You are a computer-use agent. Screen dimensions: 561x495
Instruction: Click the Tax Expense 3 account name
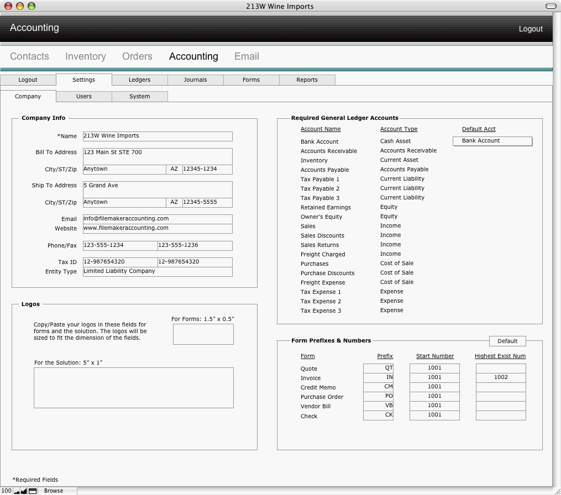click(321, 311)
